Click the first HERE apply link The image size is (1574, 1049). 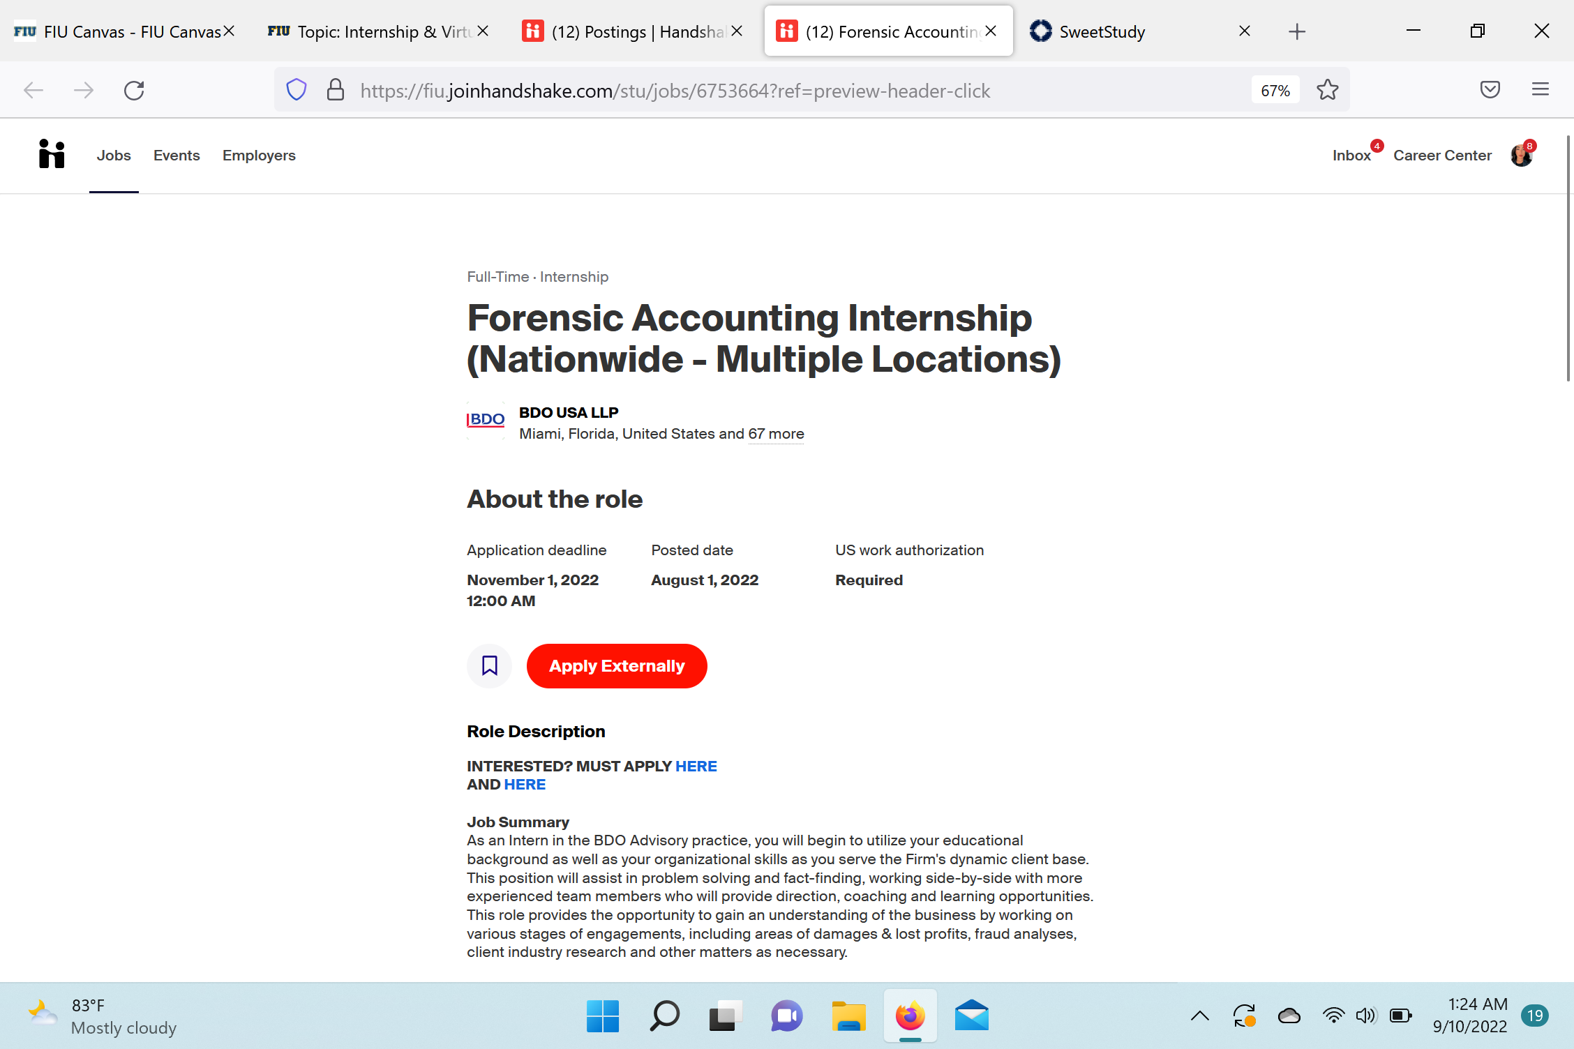coord(696,766)
